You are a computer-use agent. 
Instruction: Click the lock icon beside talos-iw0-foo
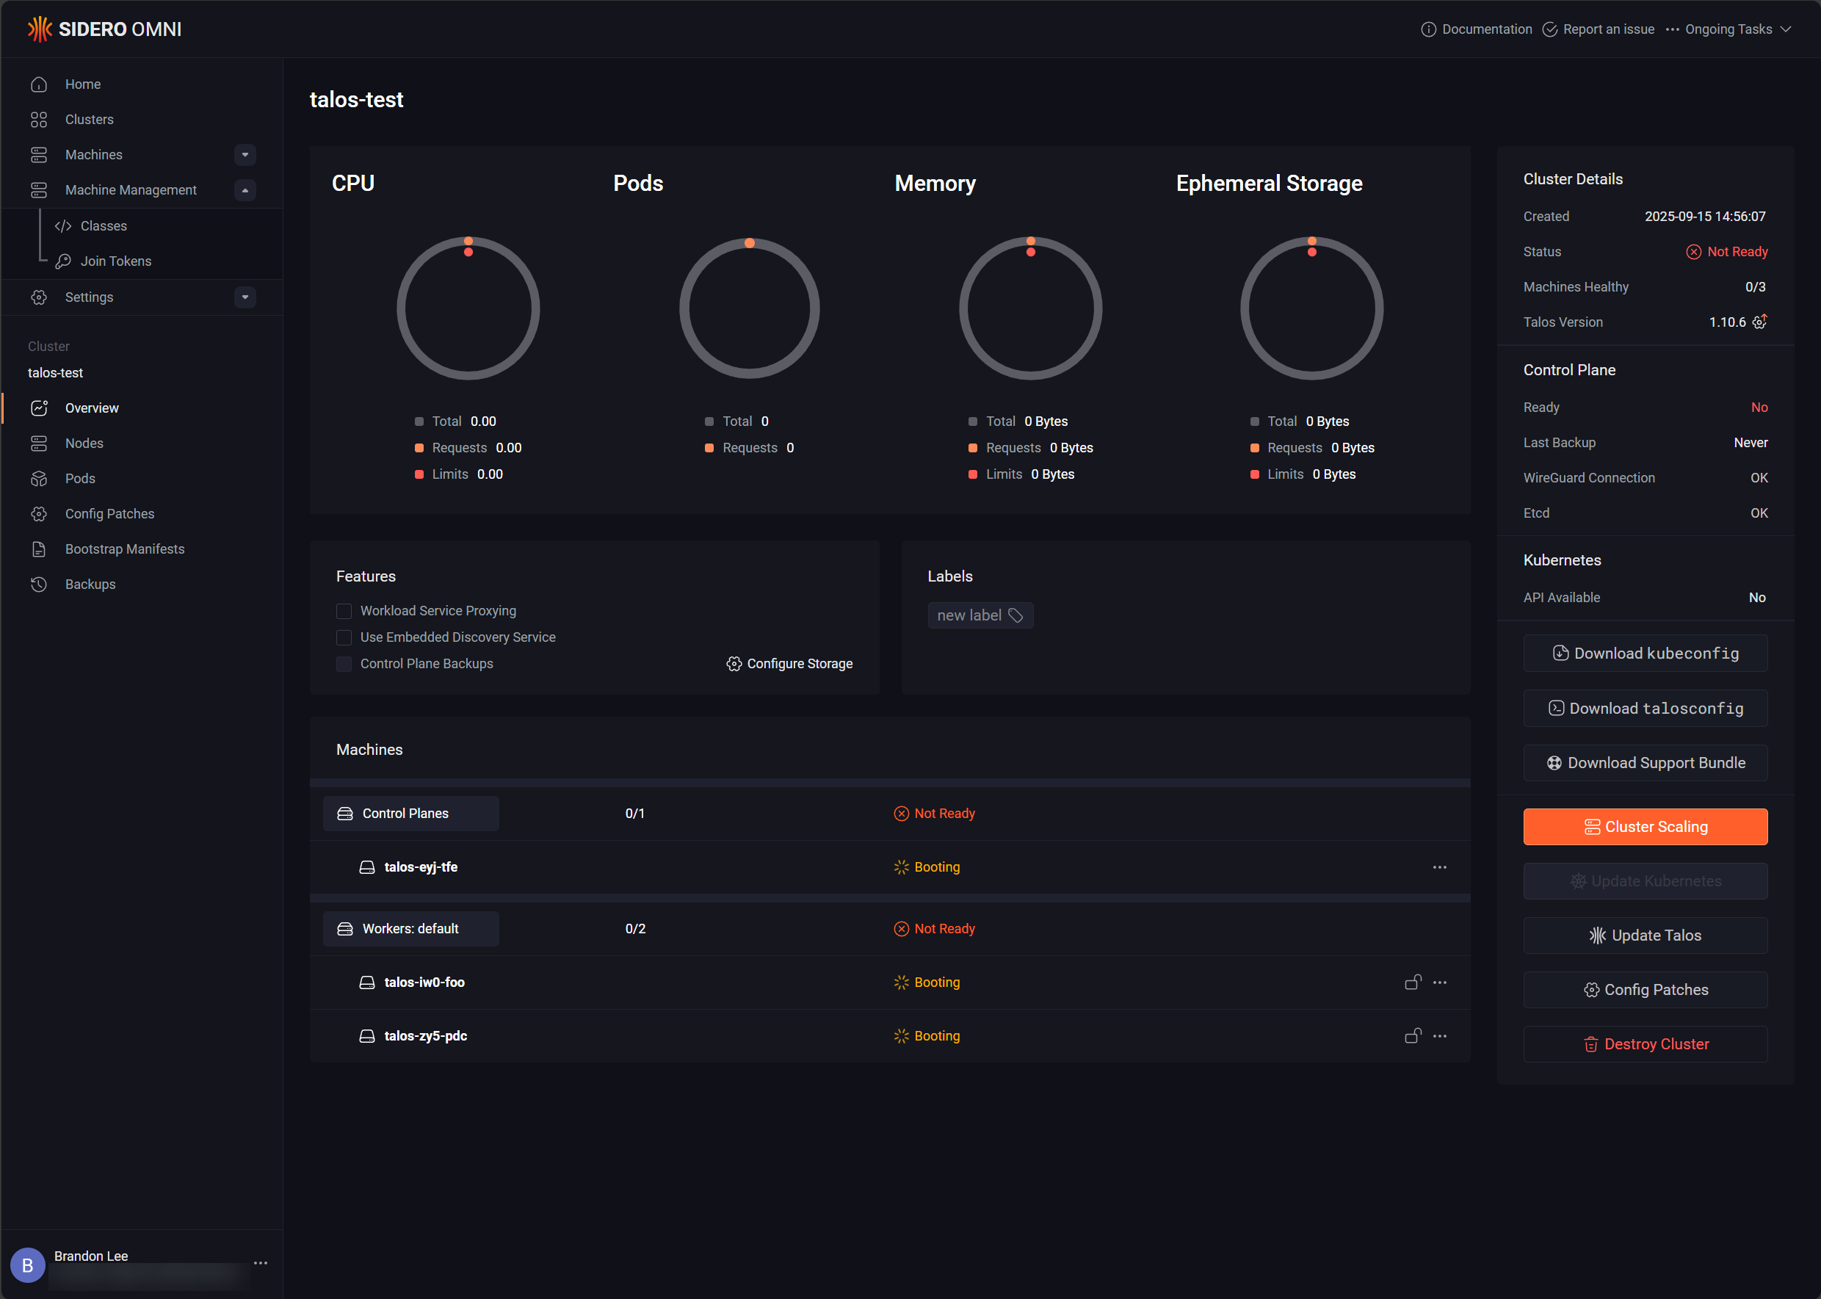(1412, 983)
